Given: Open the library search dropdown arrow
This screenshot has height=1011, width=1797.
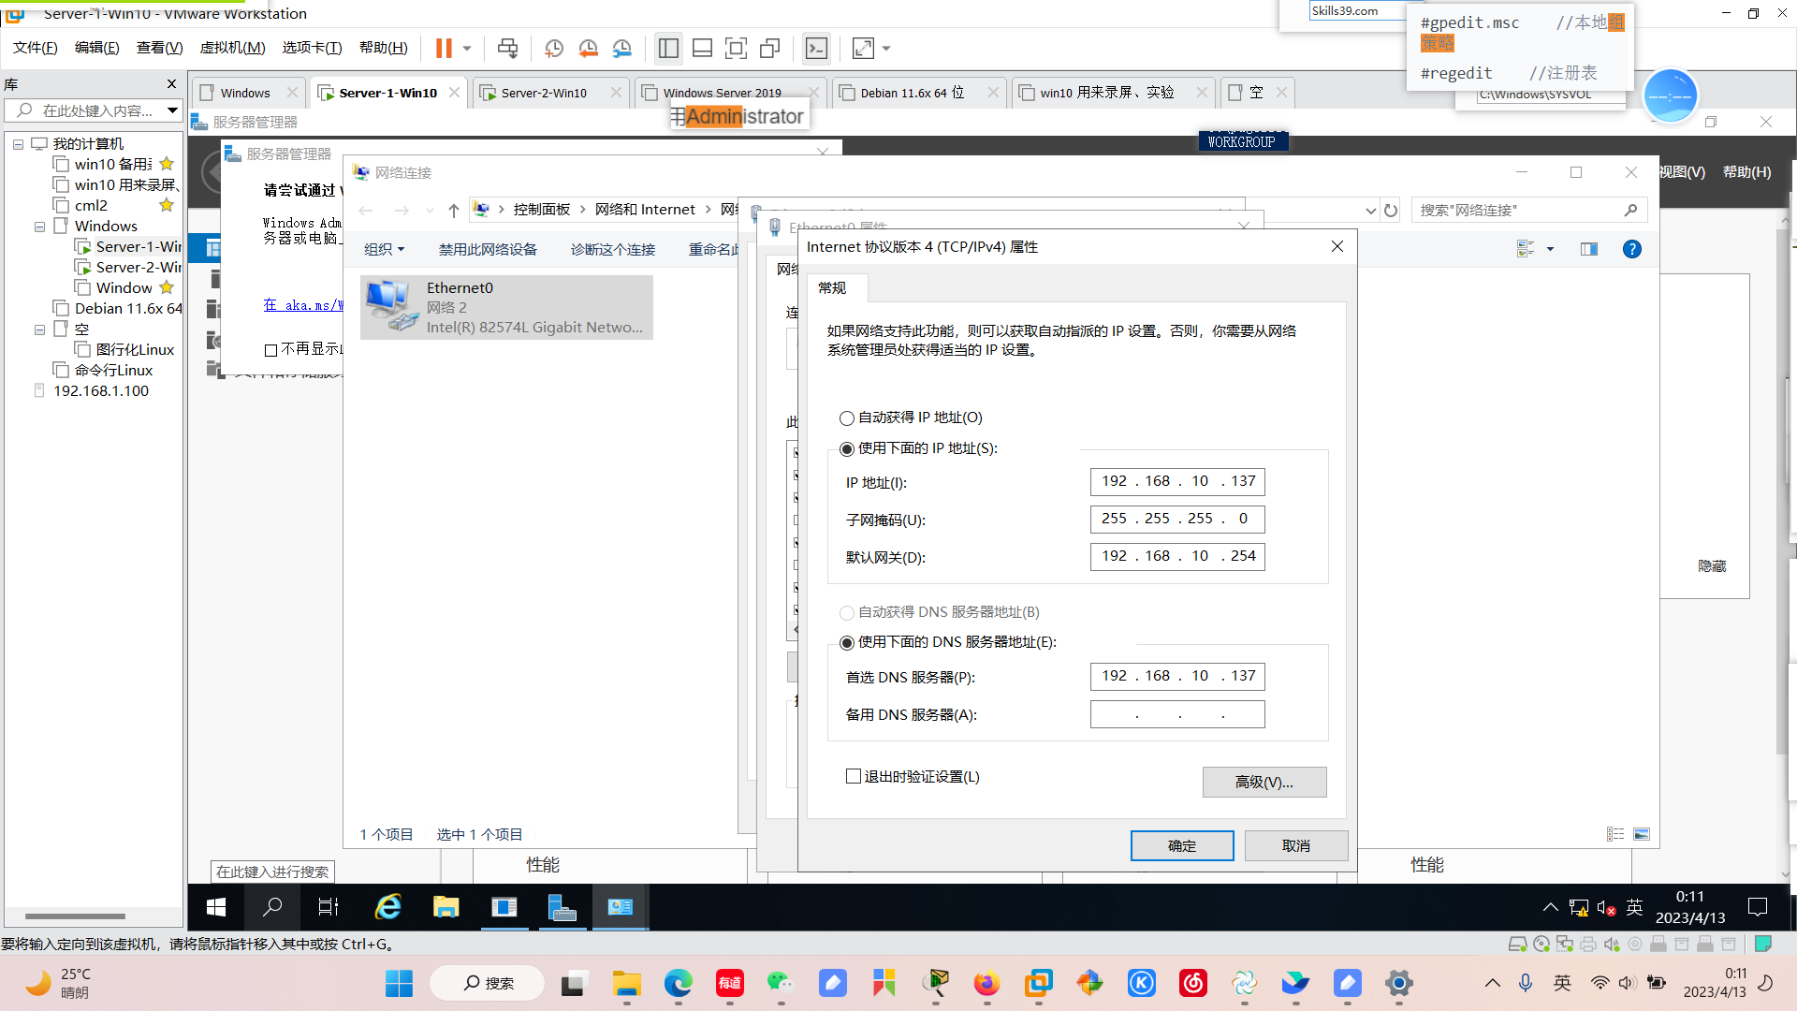Looking at the screenshot, I should [172, 110].
